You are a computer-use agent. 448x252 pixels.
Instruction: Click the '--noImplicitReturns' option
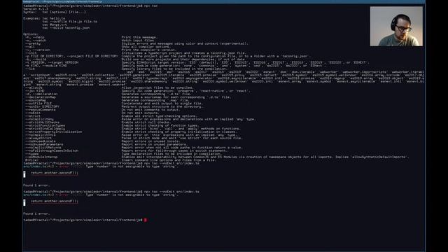point(43,148)
